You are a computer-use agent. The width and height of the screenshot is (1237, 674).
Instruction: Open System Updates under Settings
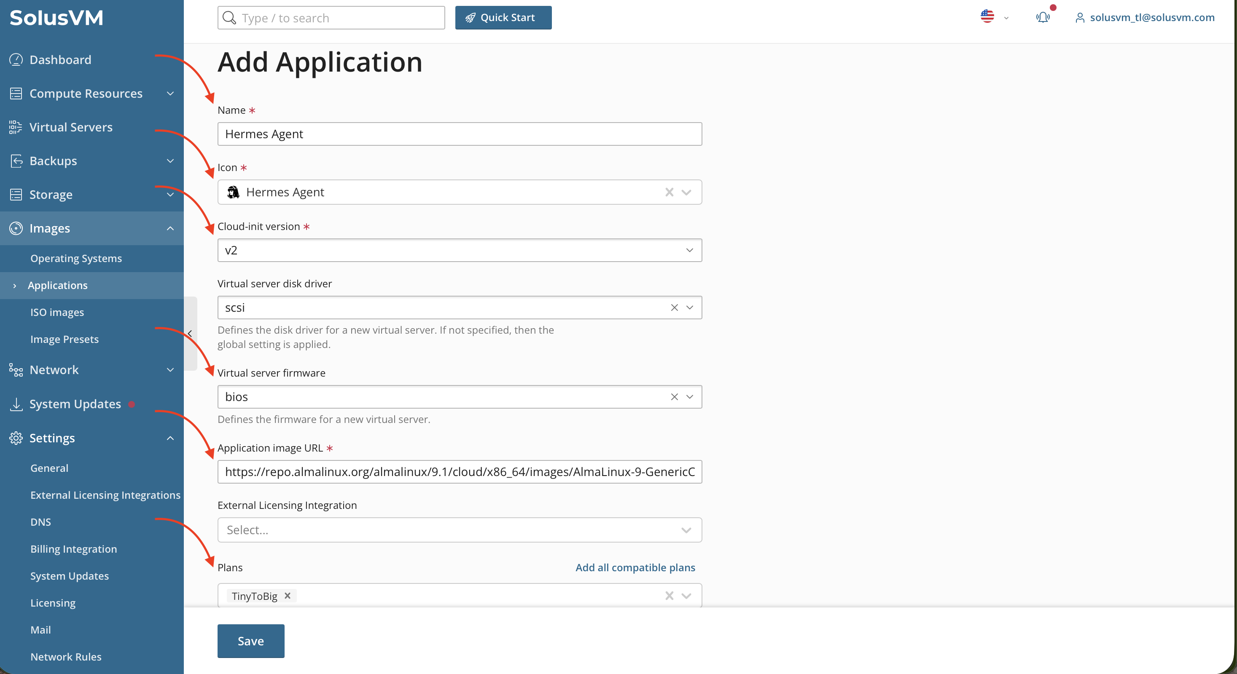[x=70, y=576]
